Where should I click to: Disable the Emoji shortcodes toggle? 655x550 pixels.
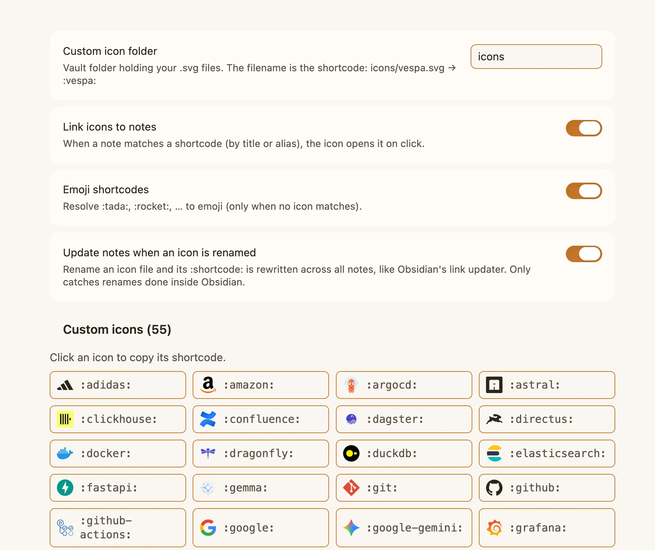pos(584,191)
